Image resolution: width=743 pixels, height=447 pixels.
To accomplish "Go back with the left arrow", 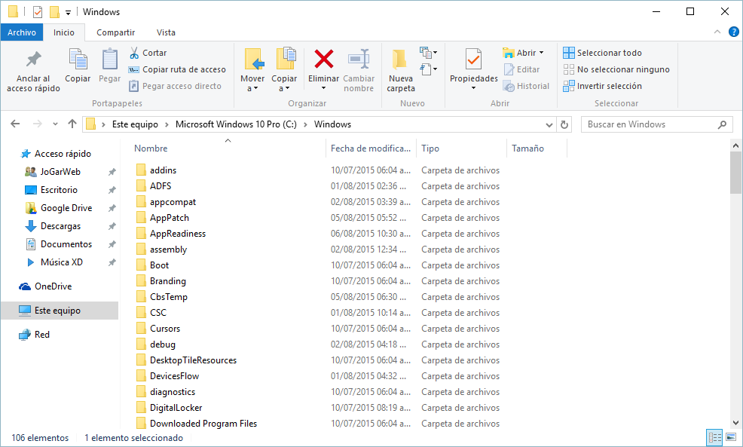I will (x=15, y=124).
